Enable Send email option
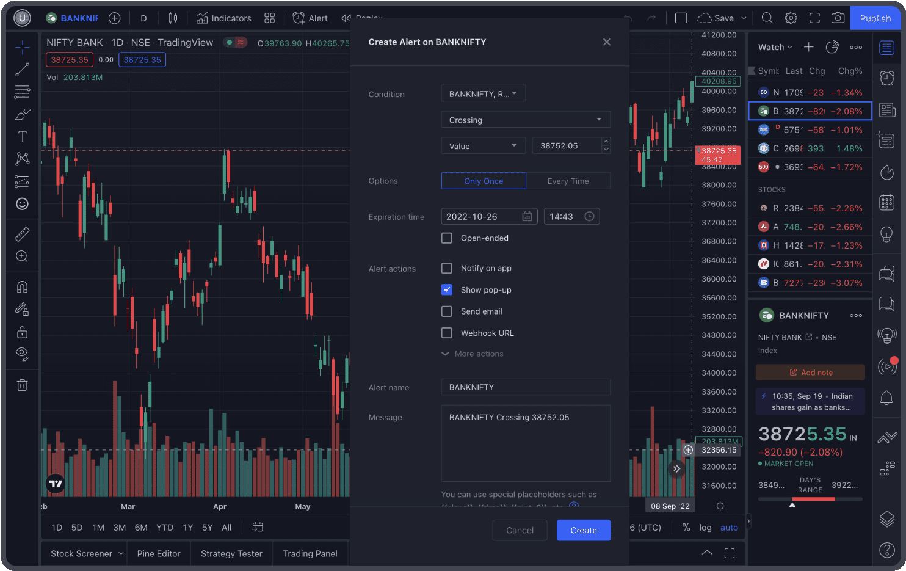This screenshot has height=571, width=906. tap(447, 311)
